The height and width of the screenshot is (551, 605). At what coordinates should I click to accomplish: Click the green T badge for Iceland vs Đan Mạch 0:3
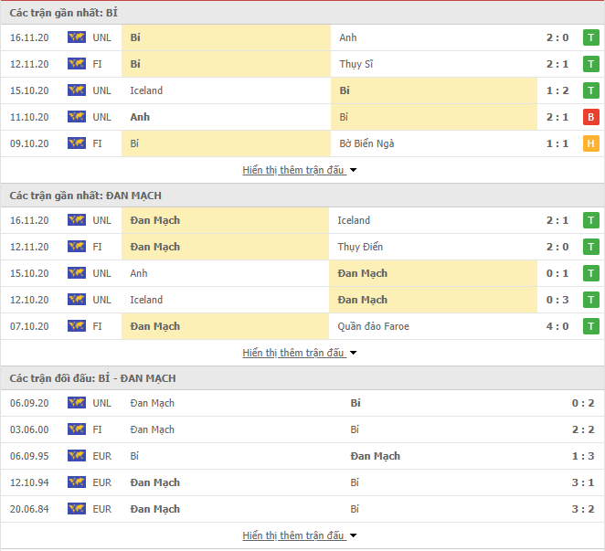[x=590, y=300]
